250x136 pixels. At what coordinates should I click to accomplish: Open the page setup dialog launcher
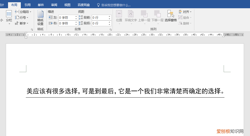point(32,29)
